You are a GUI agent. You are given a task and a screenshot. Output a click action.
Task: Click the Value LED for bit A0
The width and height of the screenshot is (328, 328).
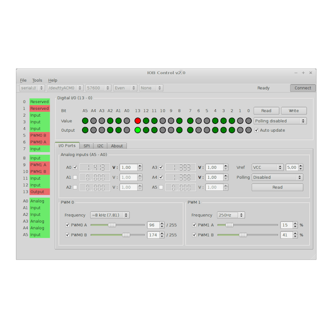coord(127,121)
